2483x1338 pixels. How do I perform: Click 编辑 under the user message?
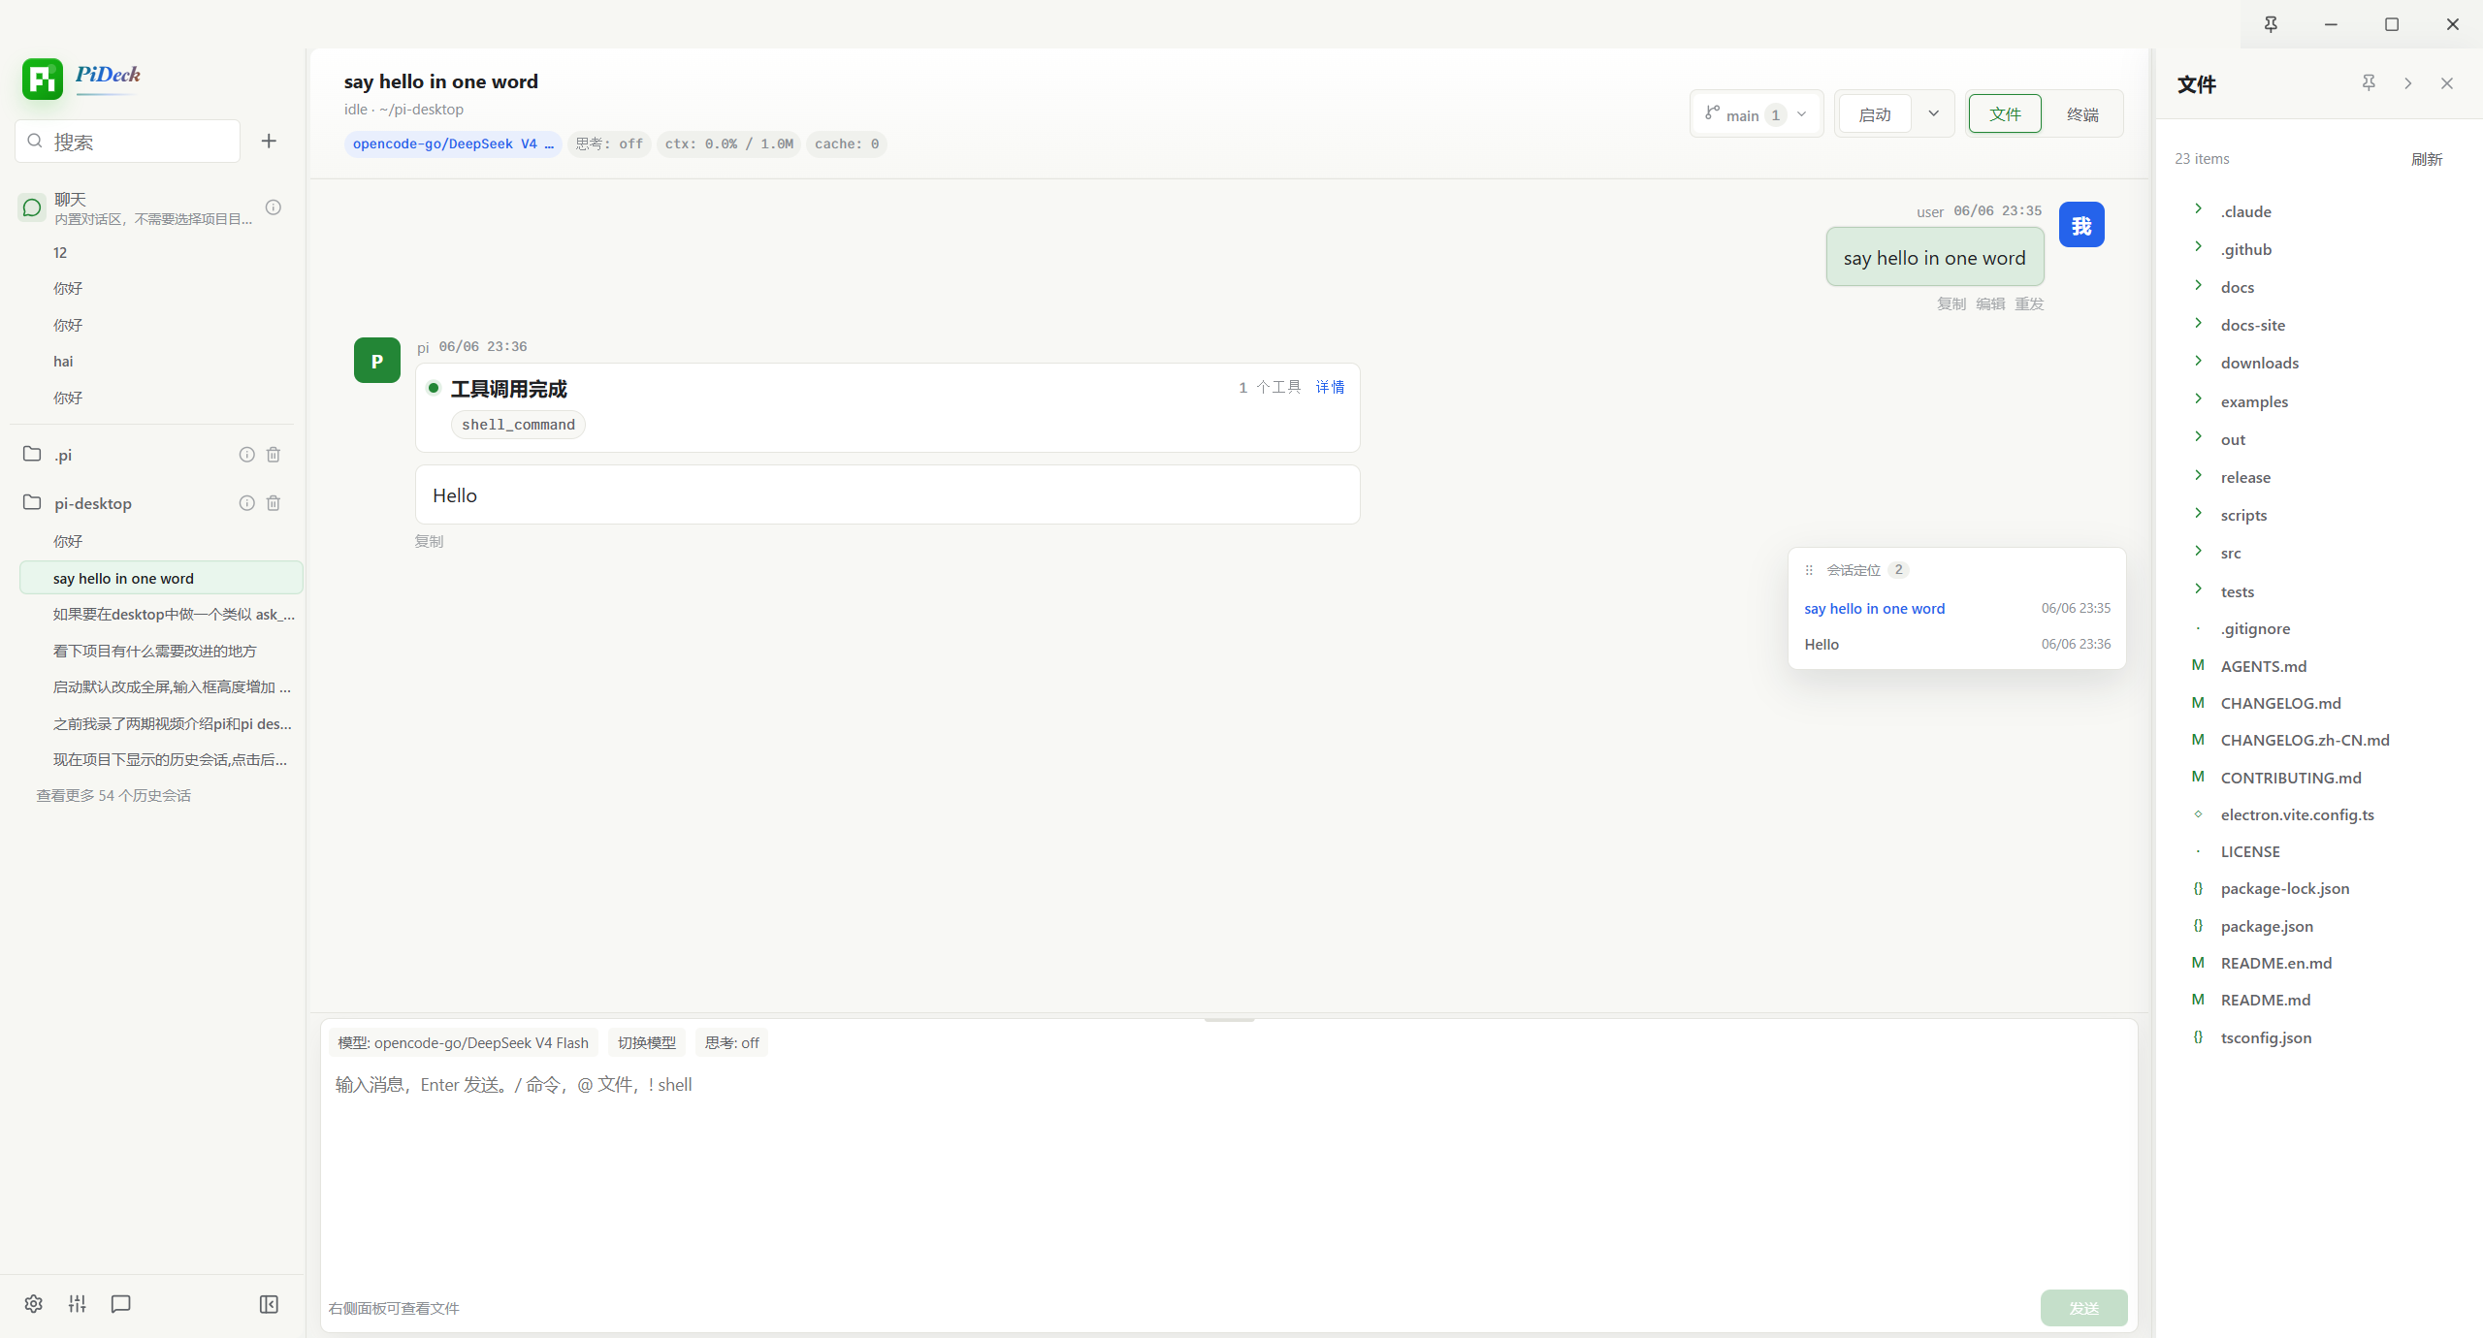coord(1990,303)
